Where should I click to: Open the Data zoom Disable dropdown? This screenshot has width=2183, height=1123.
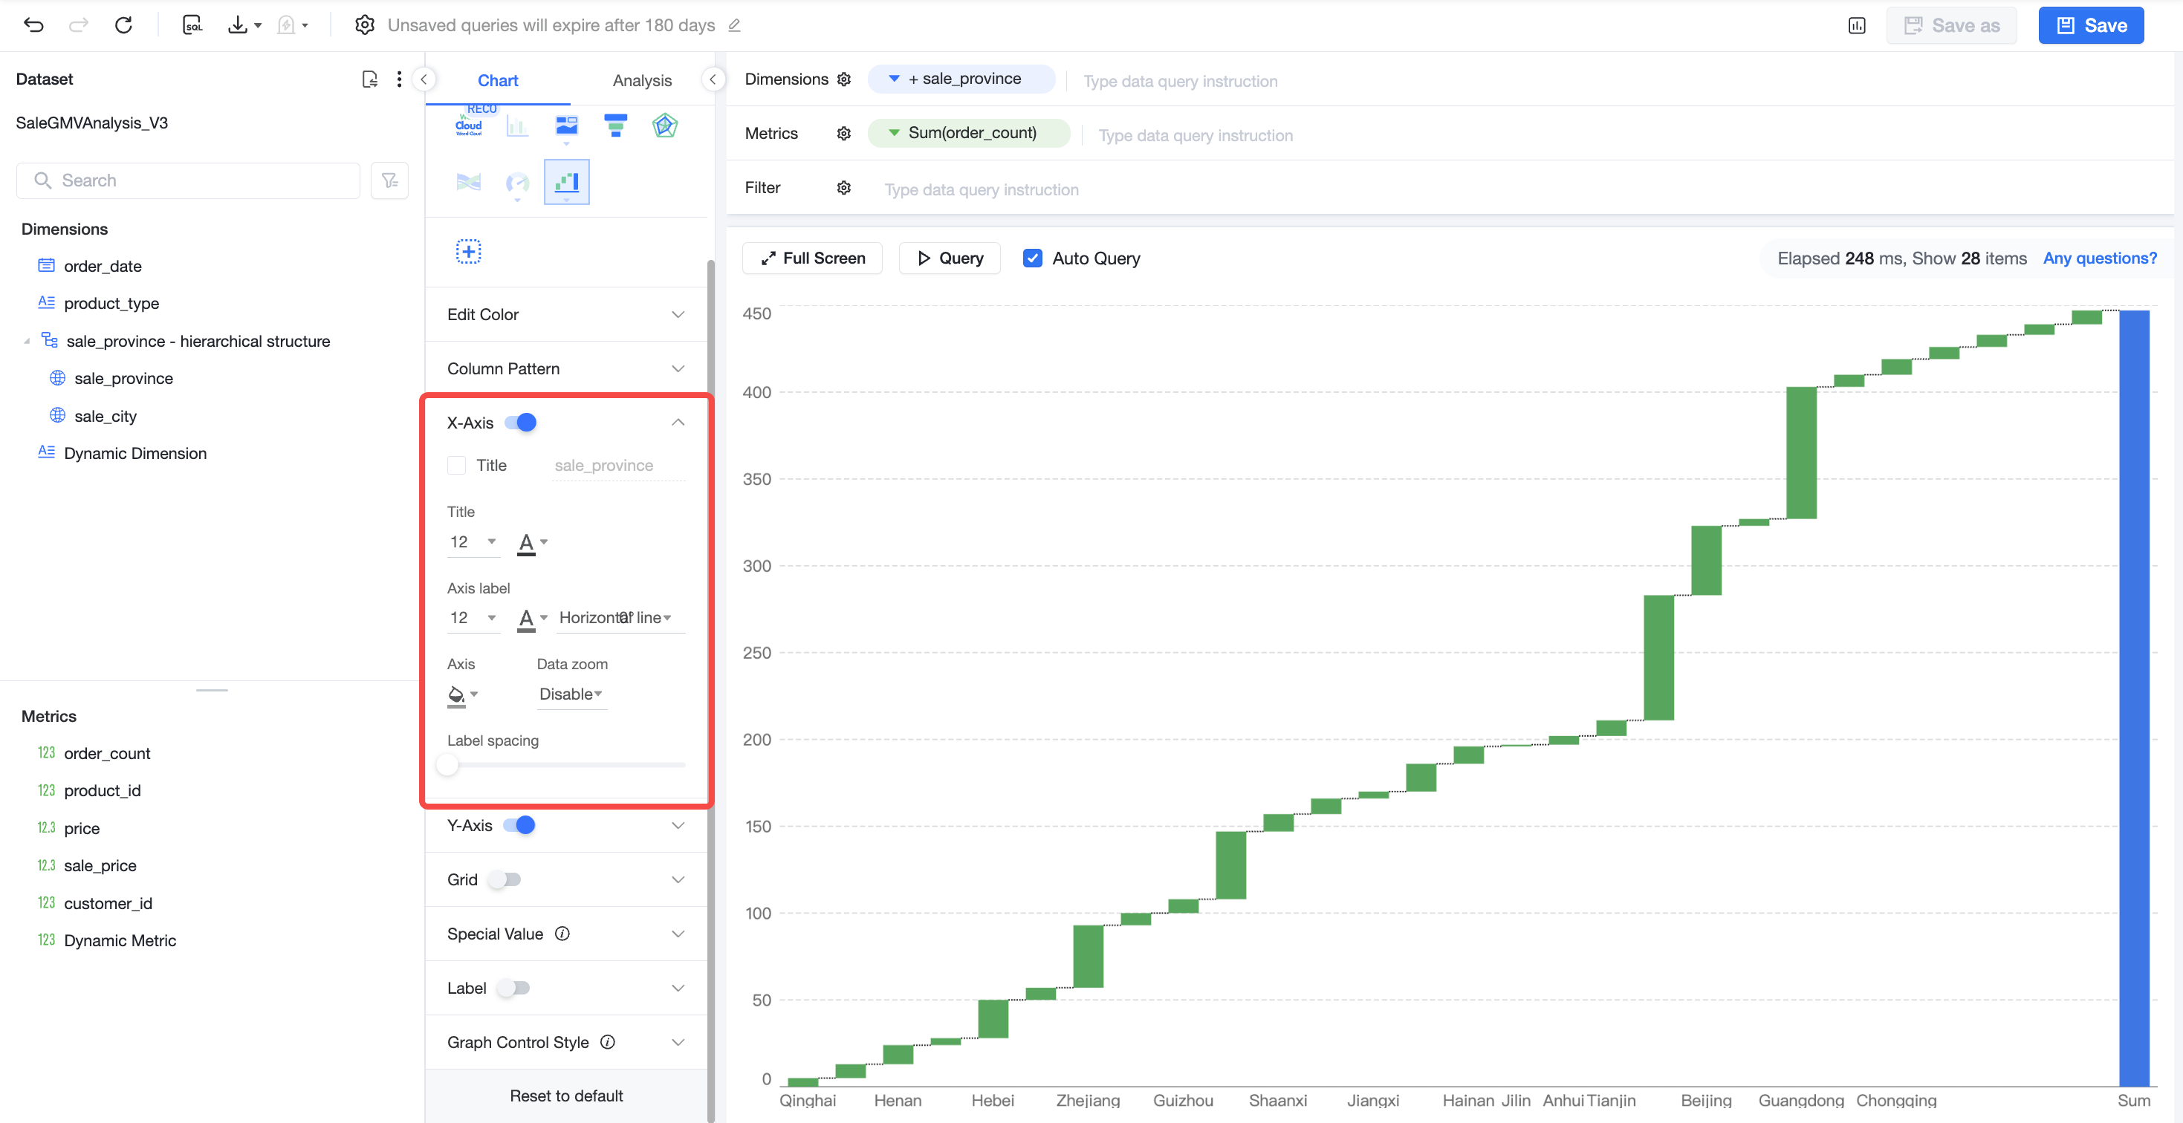point(571,694)
